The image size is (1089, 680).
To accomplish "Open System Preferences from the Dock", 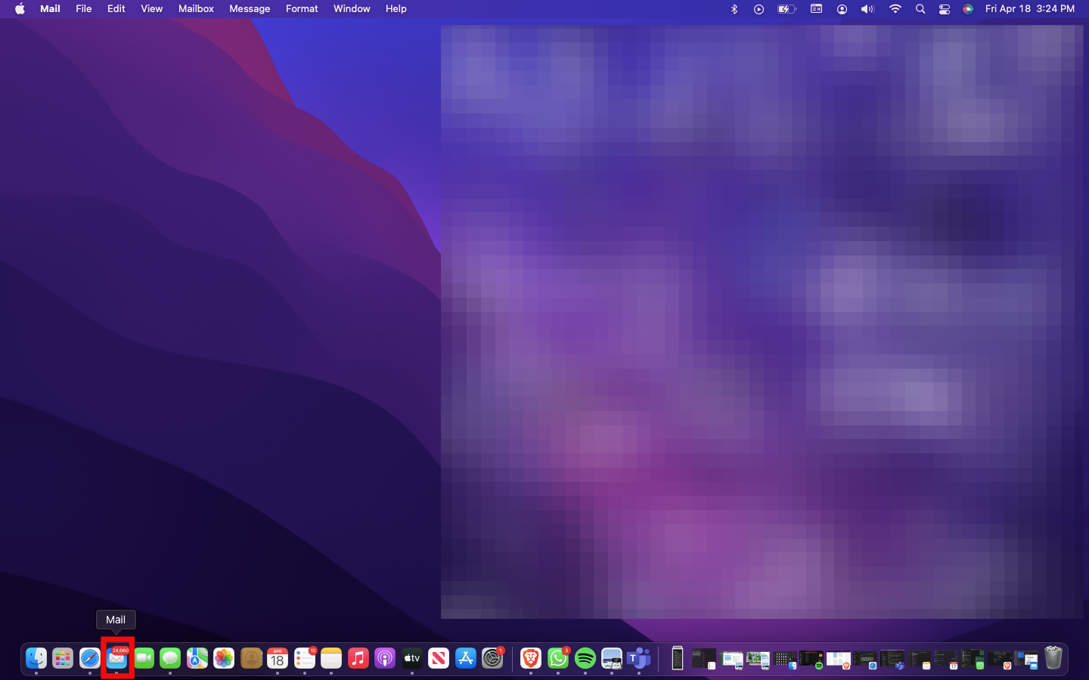I will click(x=492, y=658).
